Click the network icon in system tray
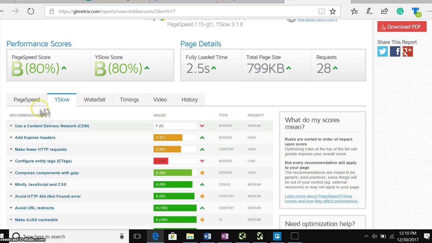The image size is (432, 243). (392, 236)
